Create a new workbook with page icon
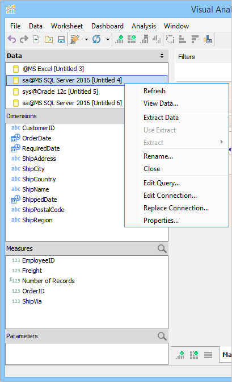The width and height of the screenshot is (232, 382). [36, 39]
